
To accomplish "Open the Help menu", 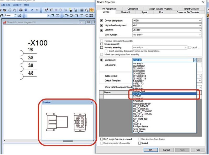I will (26, 5).
